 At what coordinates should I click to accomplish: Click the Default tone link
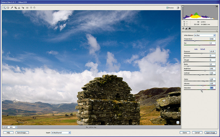[x=203, y=49]
